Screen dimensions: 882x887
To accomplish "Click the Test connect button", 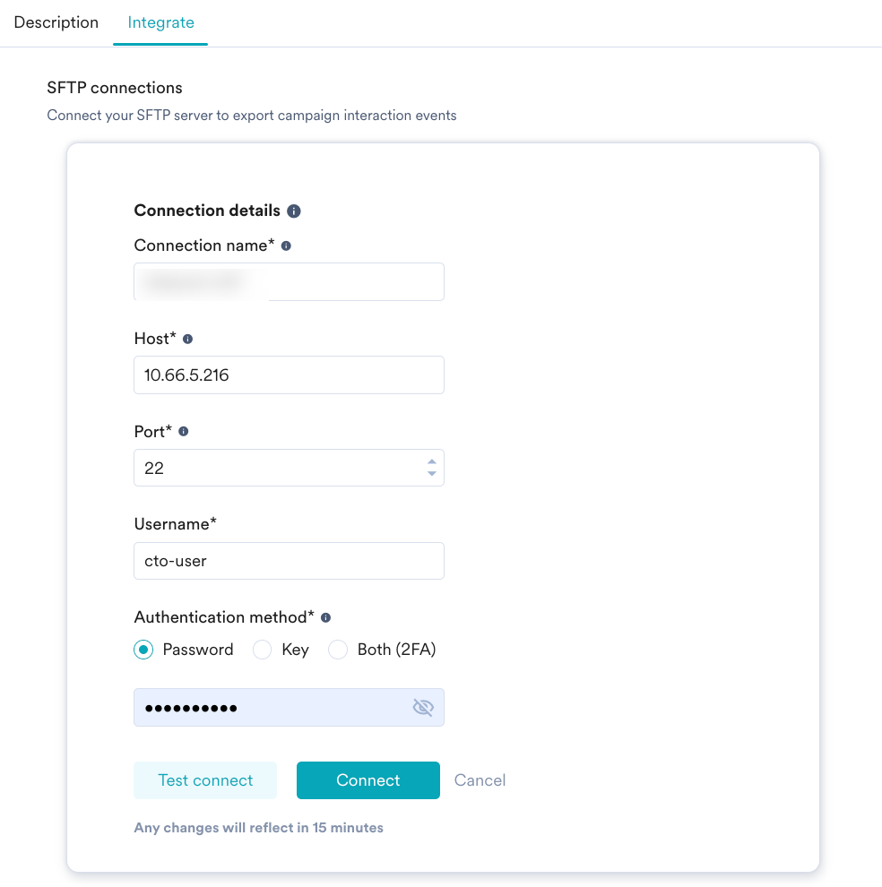I will (x=204, y=779).
